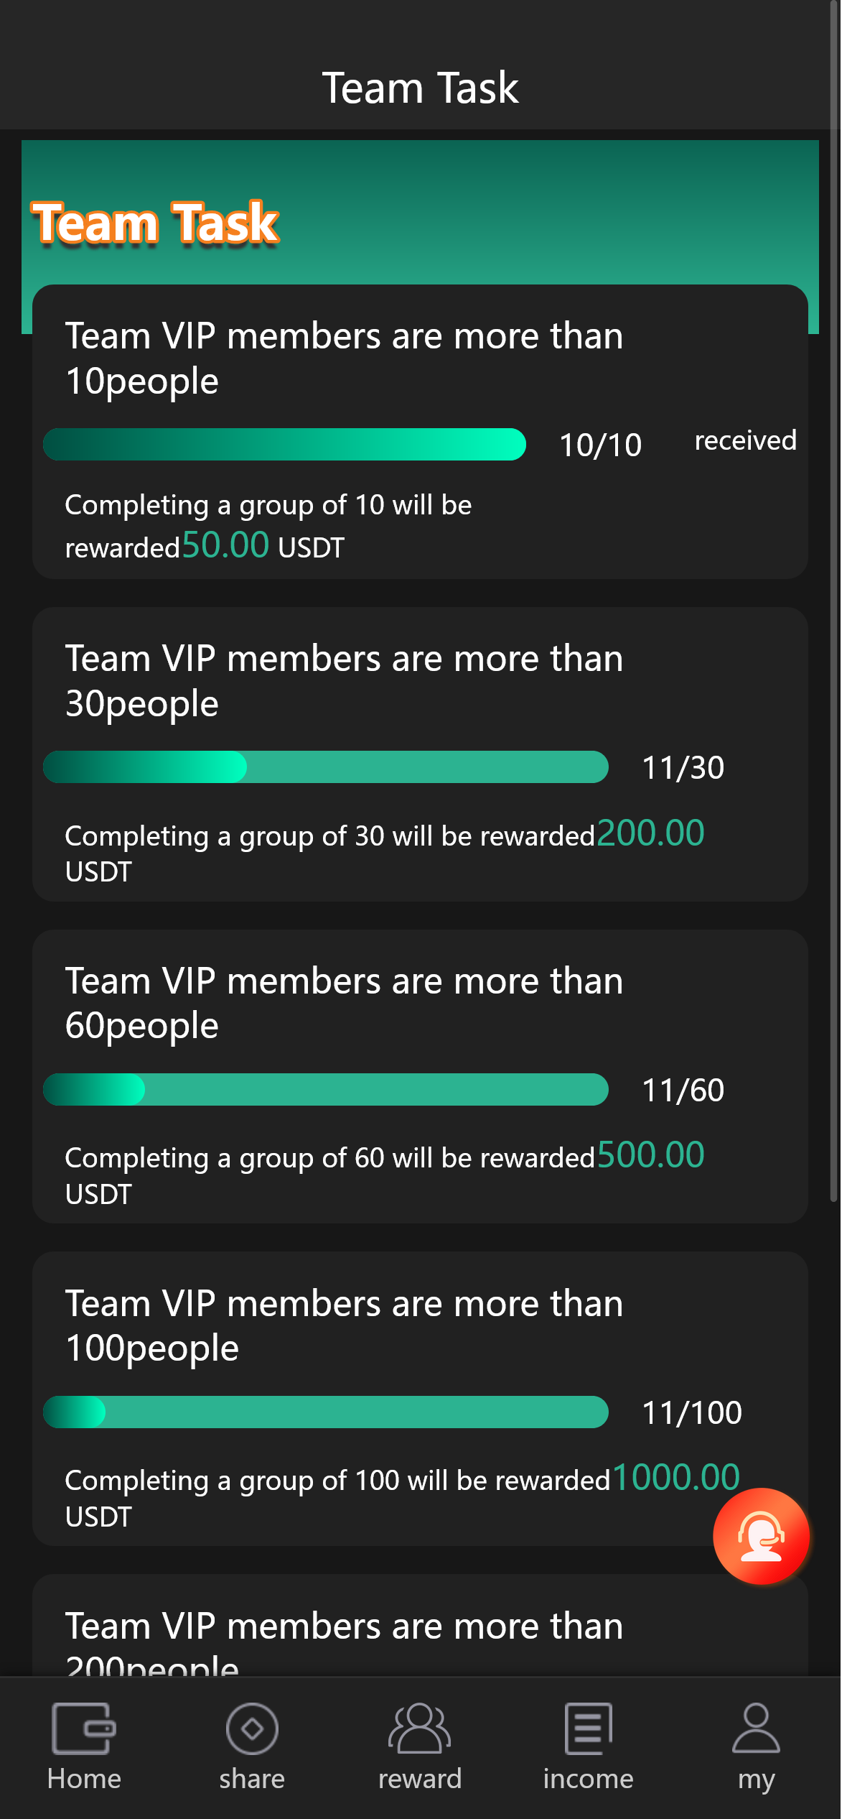The height and width of the screenshot is (1819, 842).
Task: Select the 100 people VIP task title
Action: [344, 1325]
